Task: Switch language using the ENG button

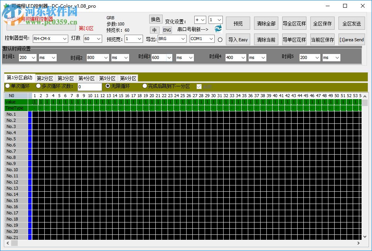Action: pyautogui.click(x=167, y=30)
